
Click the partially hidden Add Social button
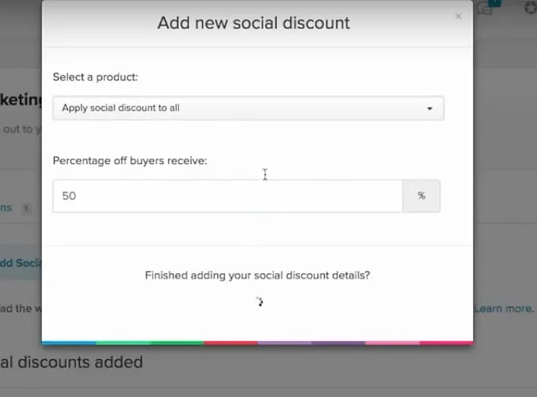click(21, 263)
